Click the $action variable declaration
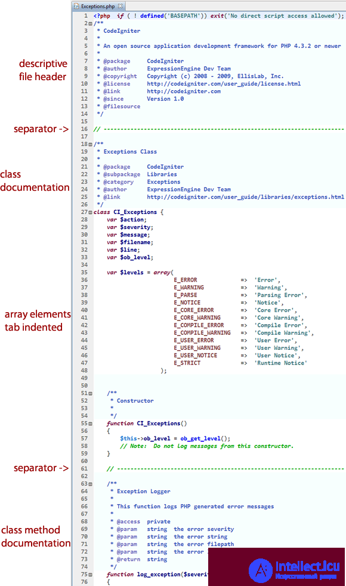This screenshot has width=346, height=586. coord(133,220)
